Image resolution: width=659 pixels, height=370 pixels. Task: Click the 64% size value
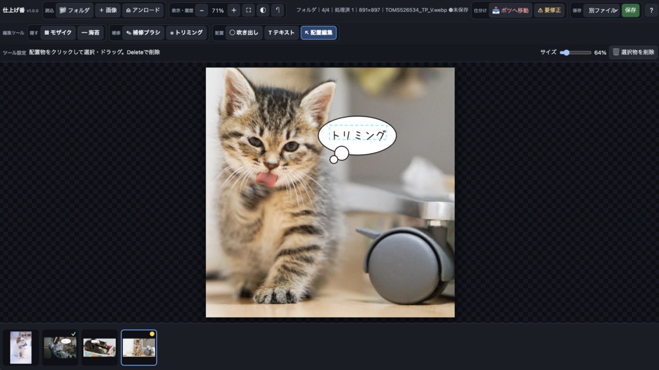coord(600,53)
